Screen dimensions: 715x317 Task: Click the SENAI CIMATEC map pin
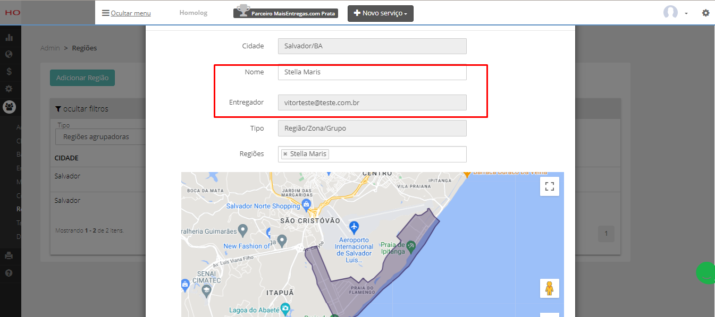pos(207,290)
